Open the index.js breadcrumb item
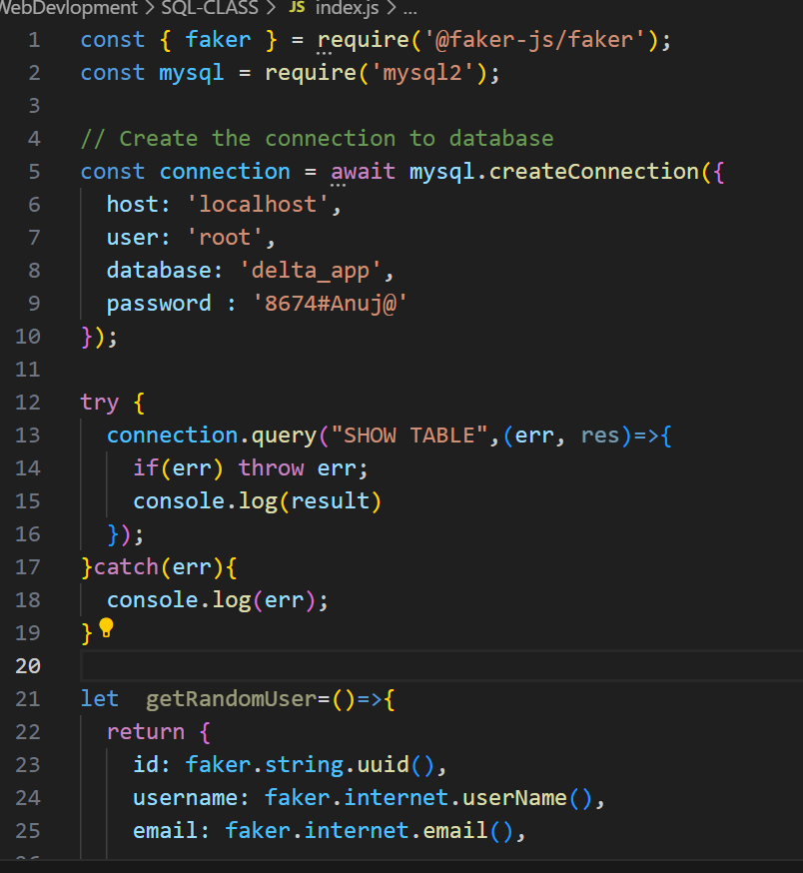Viewport: 803px width, 873px height. pyautogui.click(x=347, y=8)
